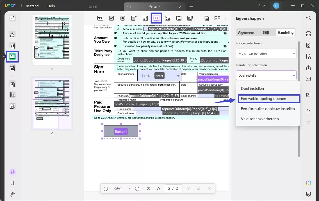Open the search magnifier

tap(308, 18)
